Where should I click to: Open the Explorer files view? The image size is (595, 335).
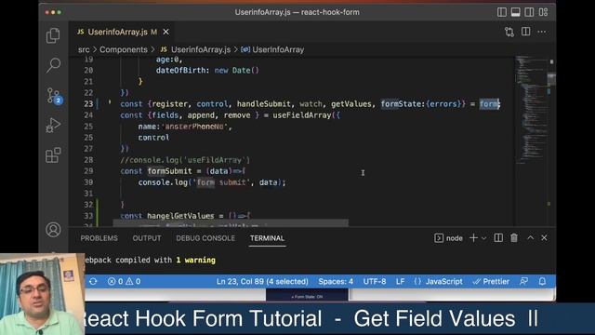[x=53, y=35]
